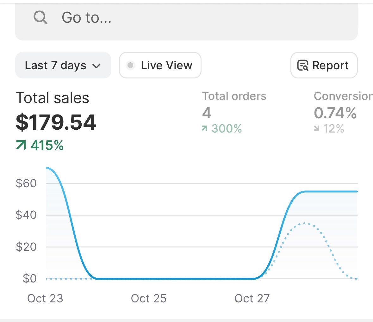
Task: Click the search magnifier icon
Action: point(40,18)
